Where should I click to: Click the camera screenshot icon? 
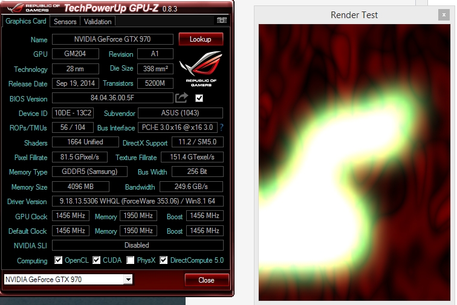click(222, 21)
